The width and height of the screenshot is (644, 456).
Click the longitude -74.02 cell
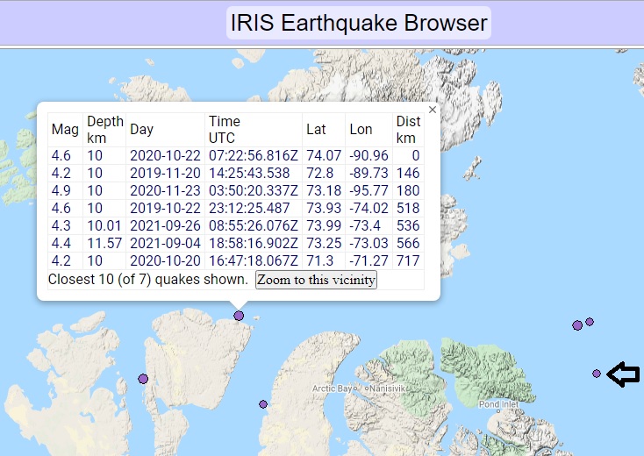[369, 208]
